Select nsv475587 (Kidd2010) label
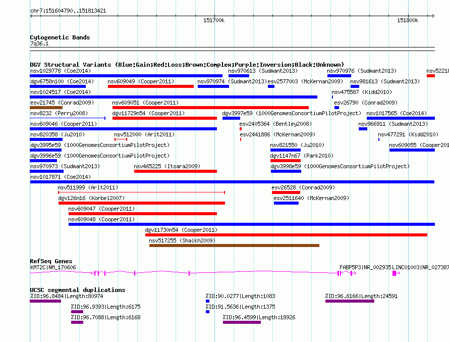The image size is (449, 342). (x=362, y=92)
